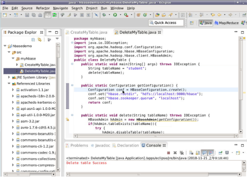Open the Refactor menu
Viewport: 247px width, 177px height.
point(43,8)
